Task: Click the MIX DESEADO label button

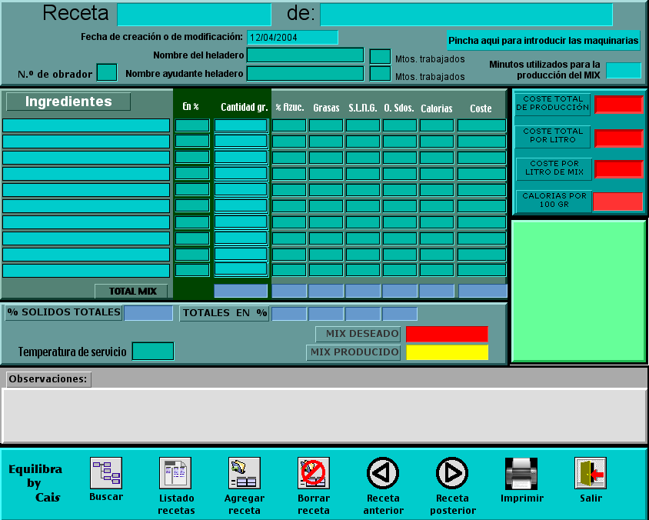Action: click(x=358, y=334)
